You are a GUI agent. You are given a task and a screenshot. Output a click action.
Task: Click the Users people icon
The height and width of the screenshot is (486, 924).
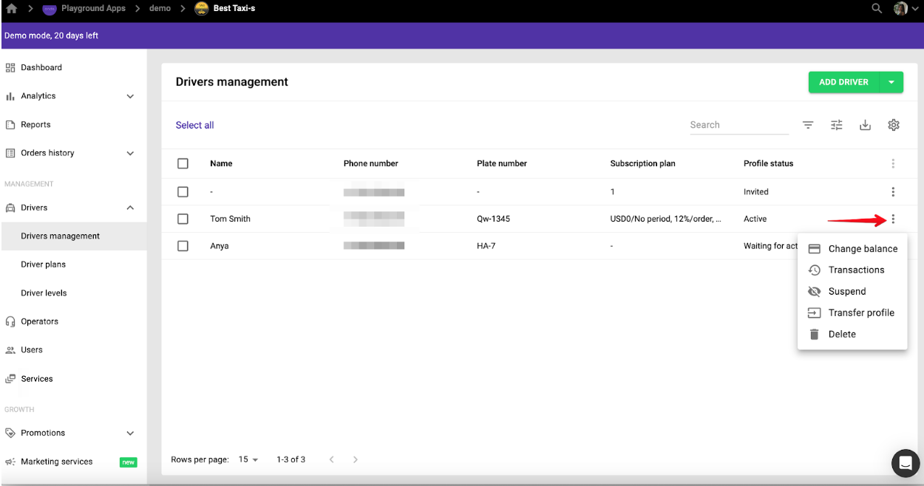[x=10, y=350]
